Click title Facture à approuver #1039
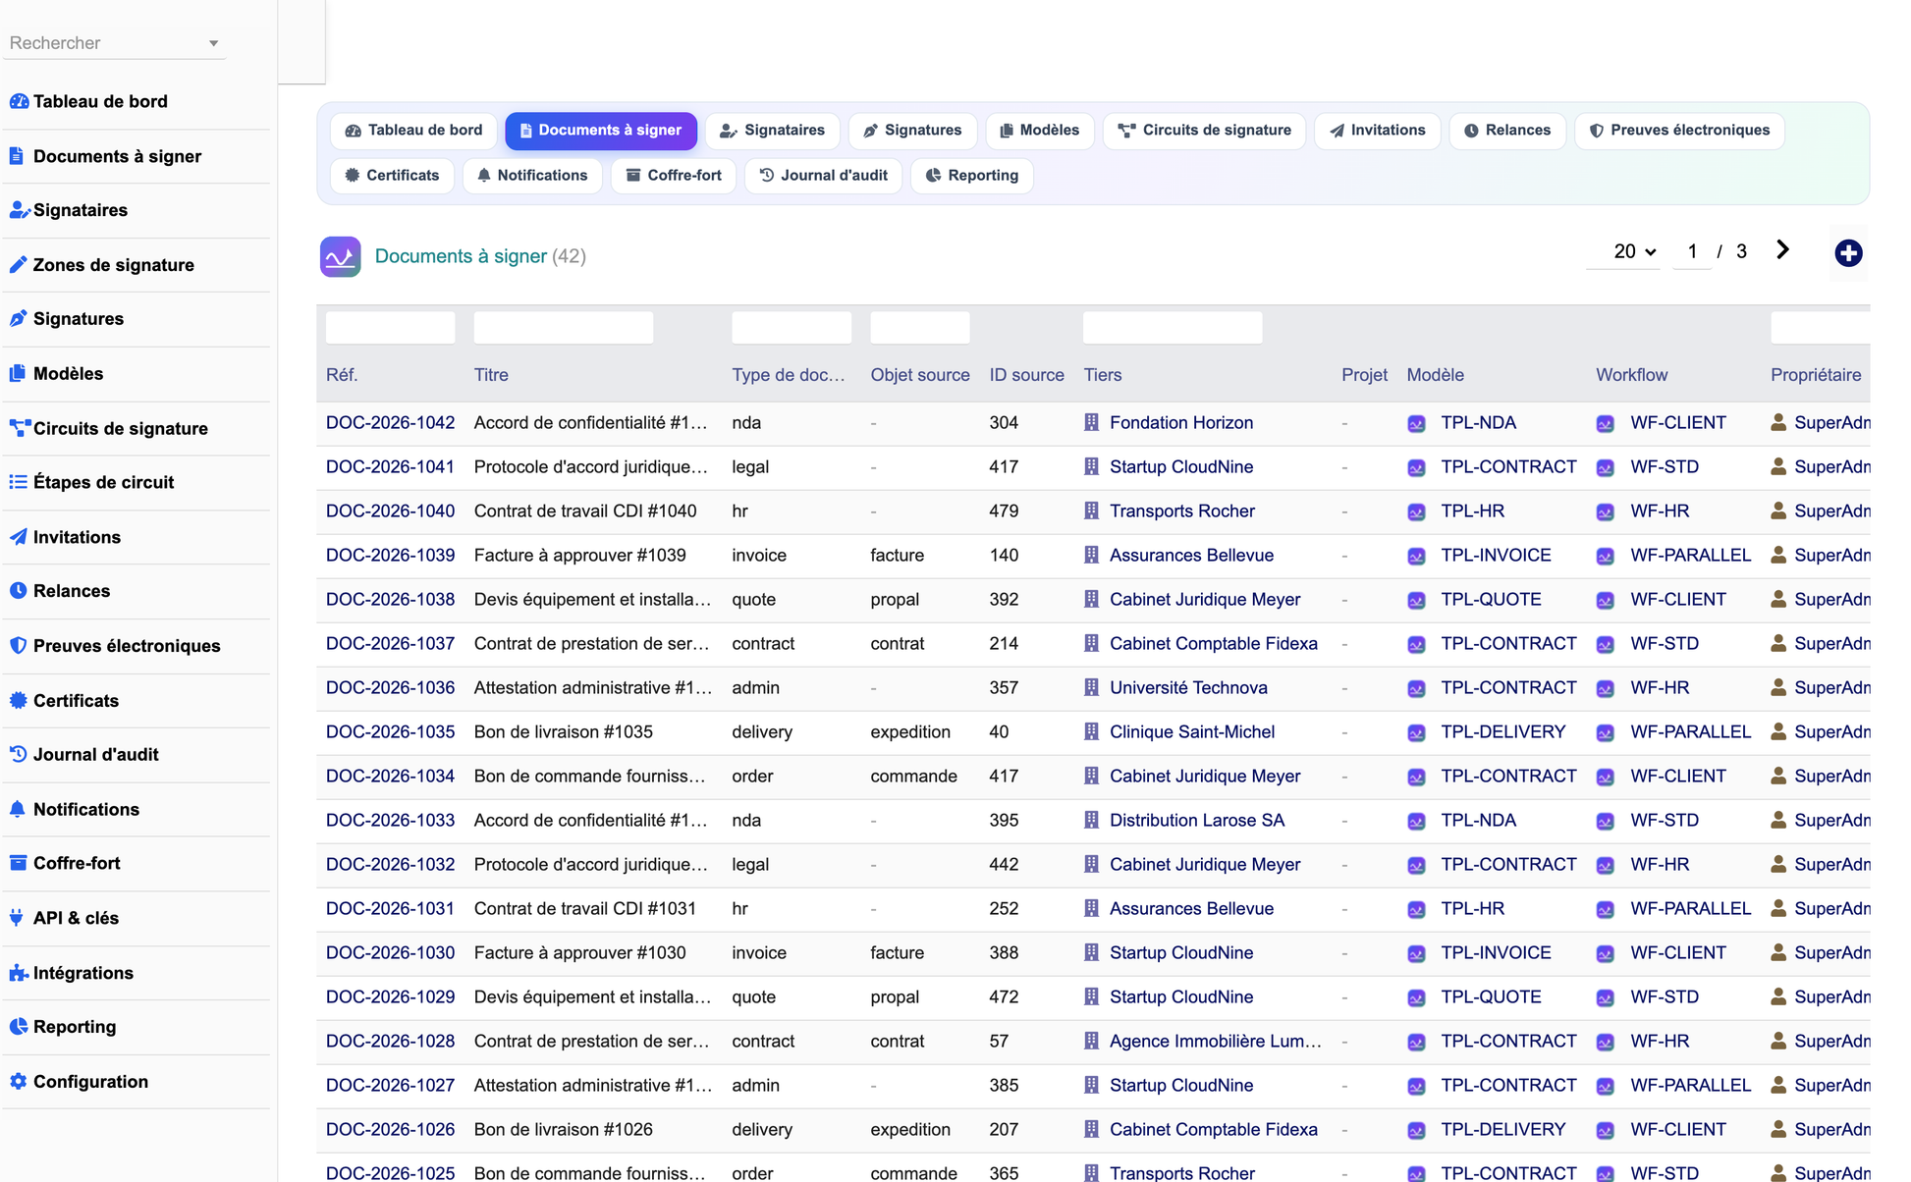 coord(579,556)
